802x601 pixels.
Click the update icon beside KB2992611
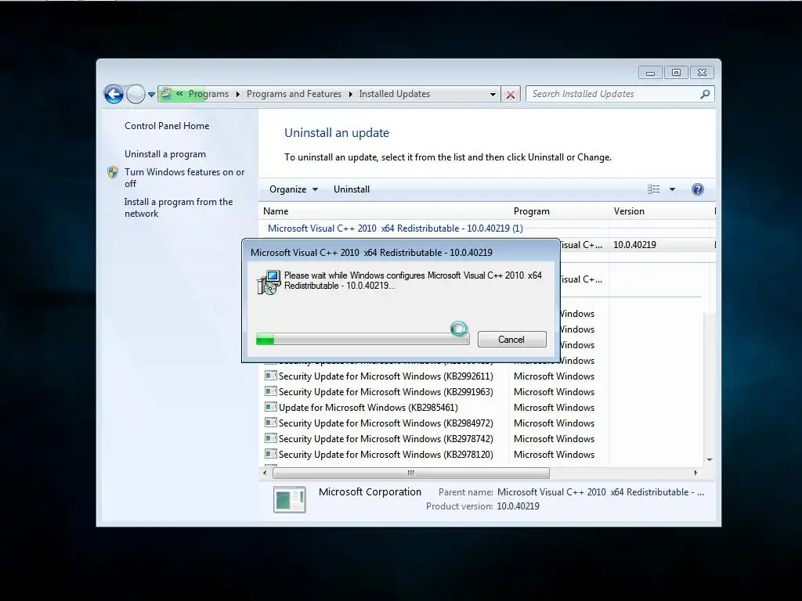click(x=270, y=376)
